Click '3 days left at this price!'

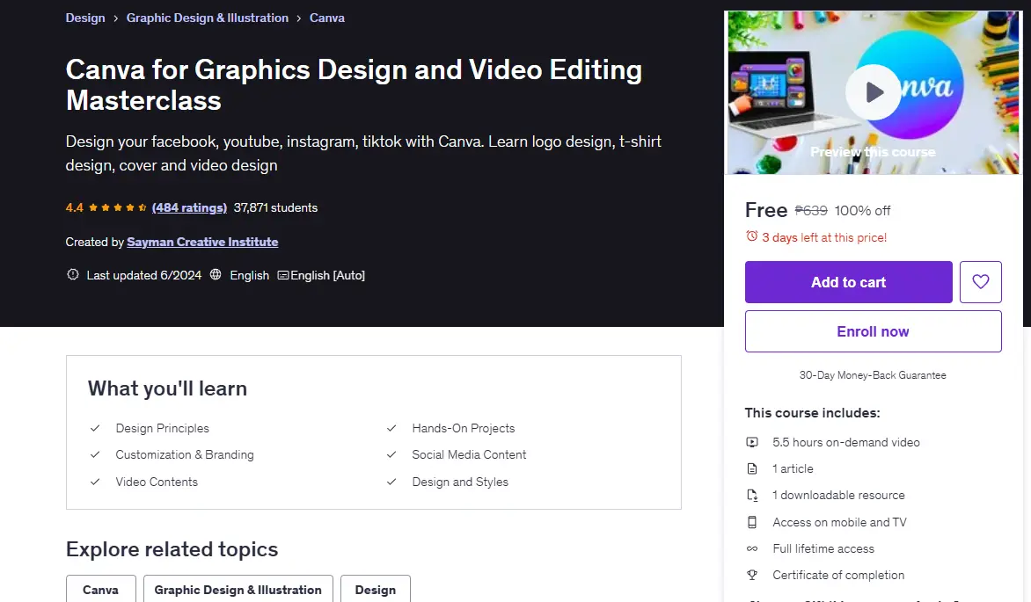824,237
